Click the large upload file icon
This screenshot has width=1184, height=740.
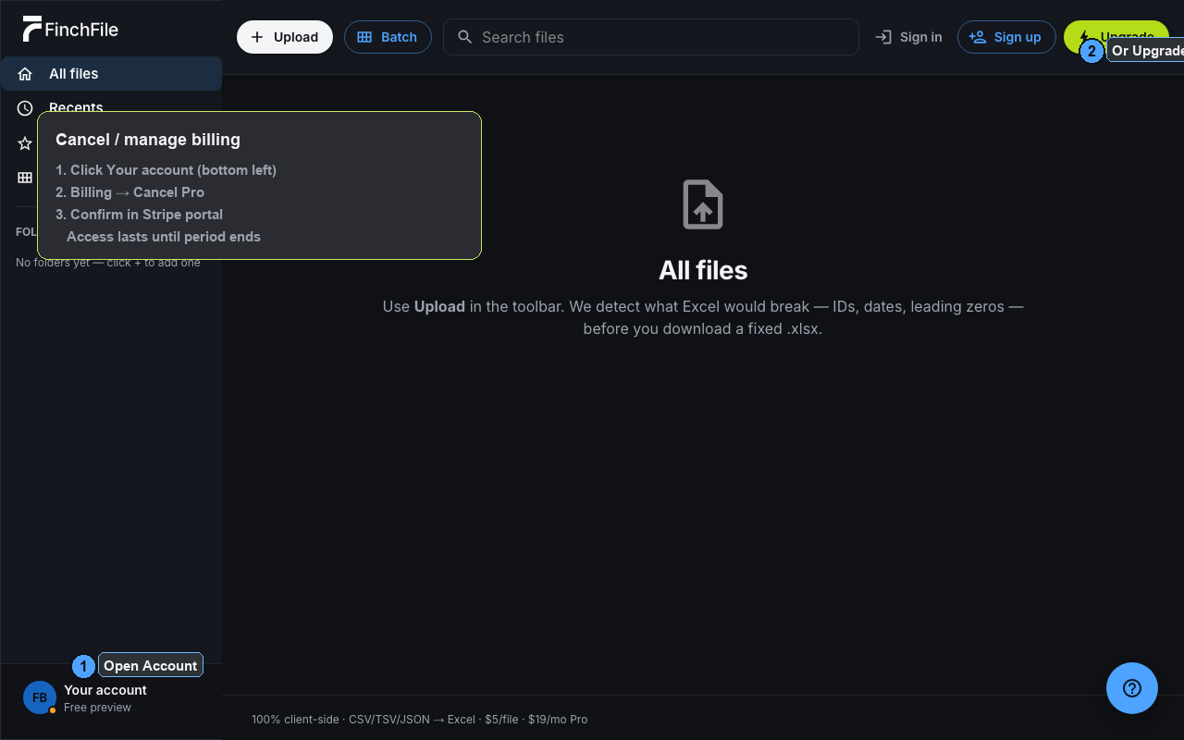coord(703,204)
